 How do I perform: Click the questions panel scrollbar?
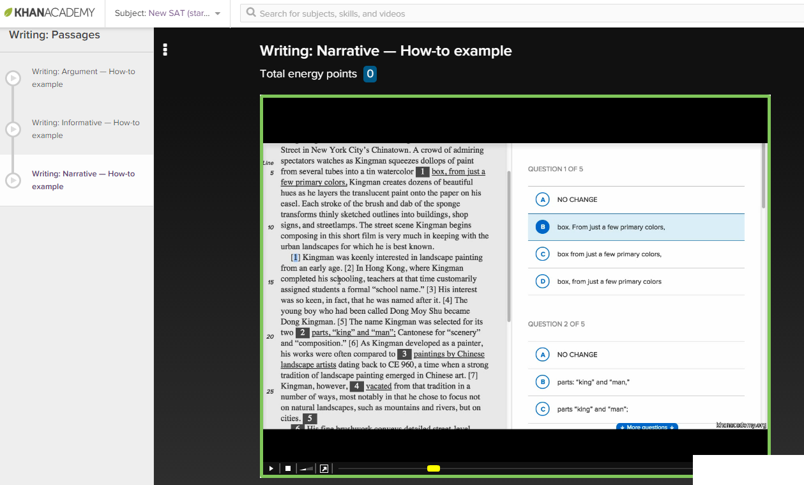pyautogui.click(x=763, y=176)
